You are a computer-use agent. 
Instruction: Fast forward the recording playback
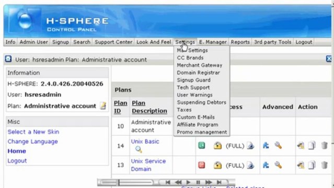(209, 182)
